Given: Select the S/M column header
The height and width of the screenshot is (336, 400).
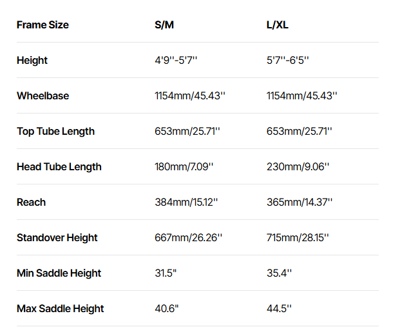Looking at the screenshot, I should pyautogui.click(x=164, y=25).
